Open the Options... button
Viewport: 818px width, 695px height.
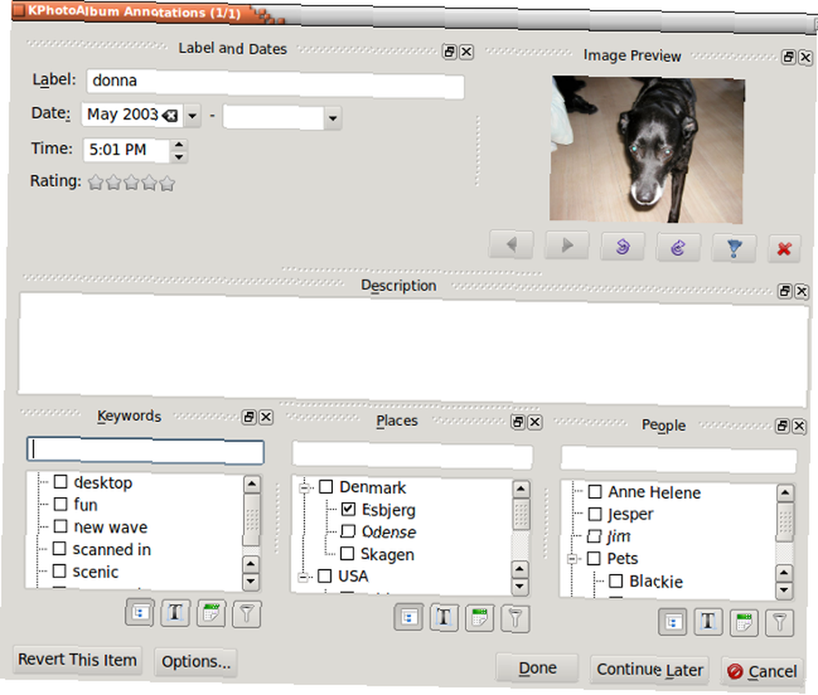196,662
